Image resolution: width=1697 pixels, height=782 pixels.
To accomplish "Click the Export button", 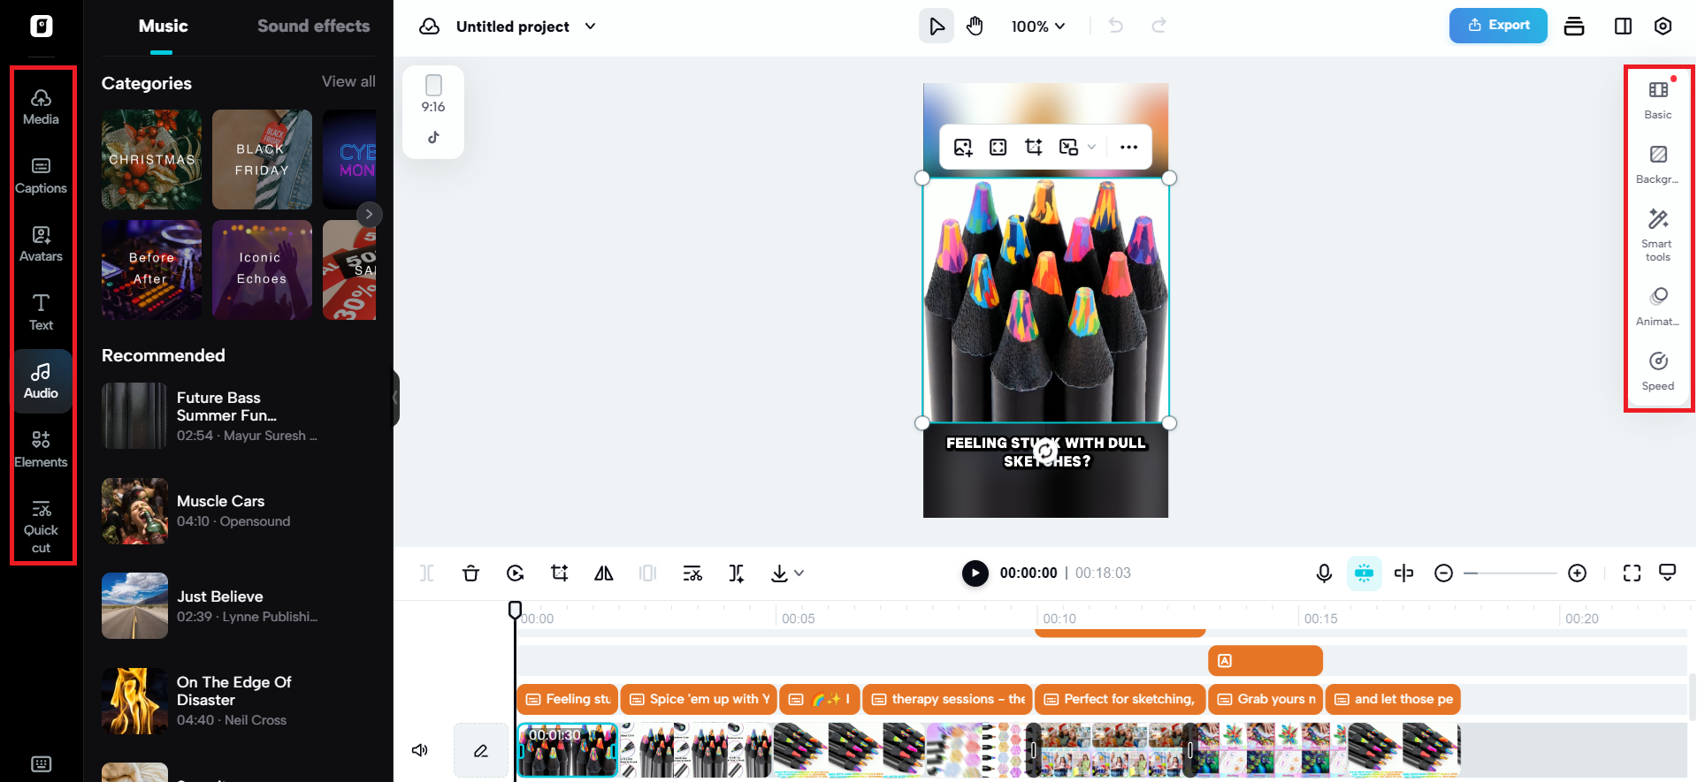I will pos(1498,26).
